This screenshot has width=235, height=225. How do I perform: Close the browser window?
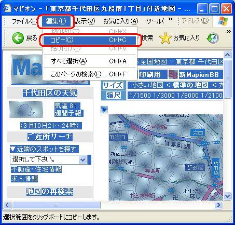(226, 8)
